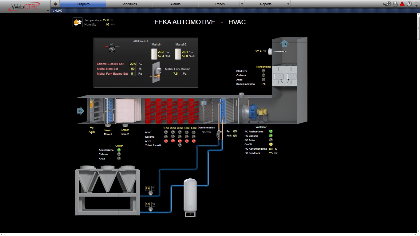Screen dimensions: 420x236
Task: Click the inlet damper actuator graphic
Action: [x=92, y=104]
